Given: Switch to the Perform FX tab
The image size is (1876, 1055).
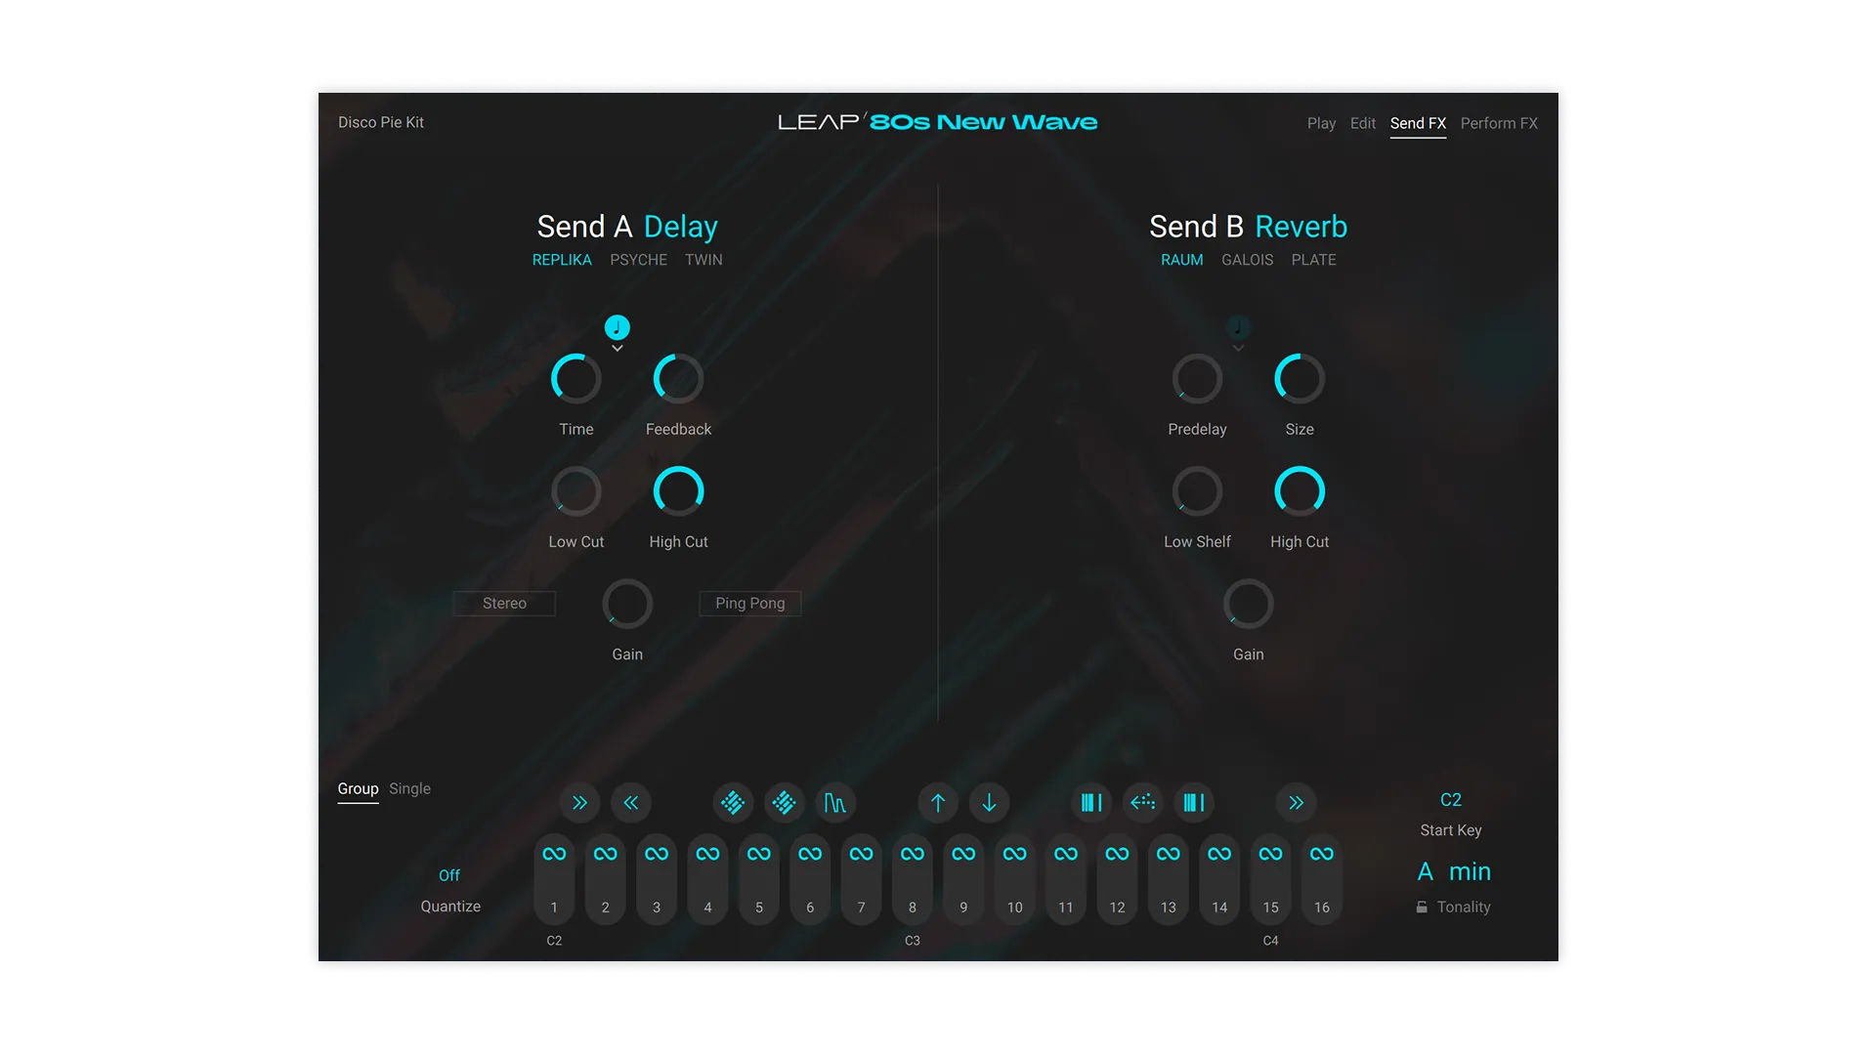Looking at the screenshot, I should pos(1499,123).
